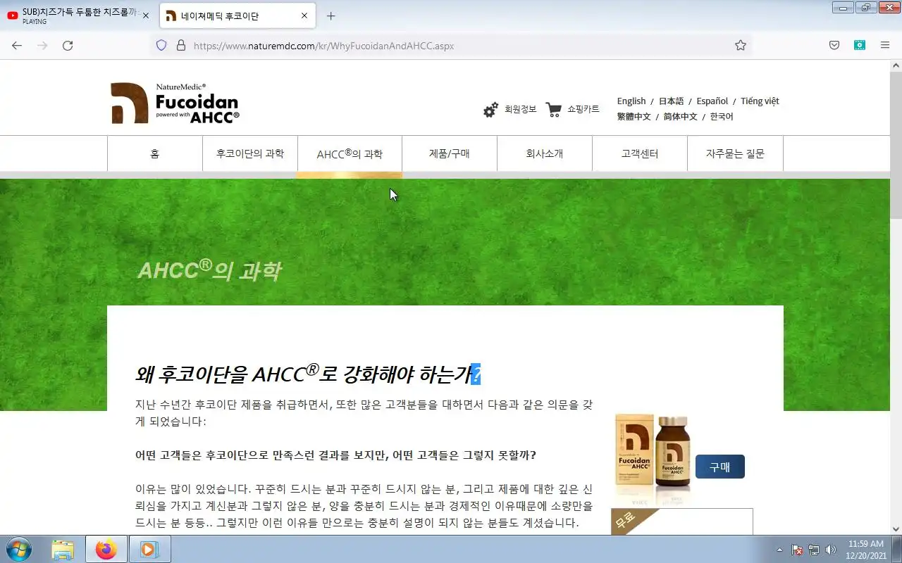Open AHCC®의 과학 menu item
This screenshot has height=563, width=902.
(x=350, y=153)
